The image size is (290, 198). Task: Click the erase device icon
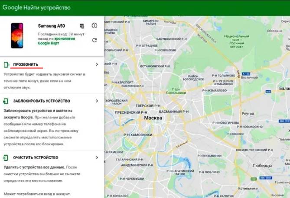click(x=5, y=158)
